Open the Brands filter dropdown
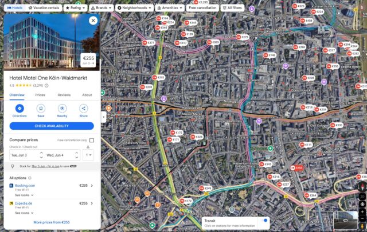The width and height of the screenshot is (367, 232). [101, 7]
